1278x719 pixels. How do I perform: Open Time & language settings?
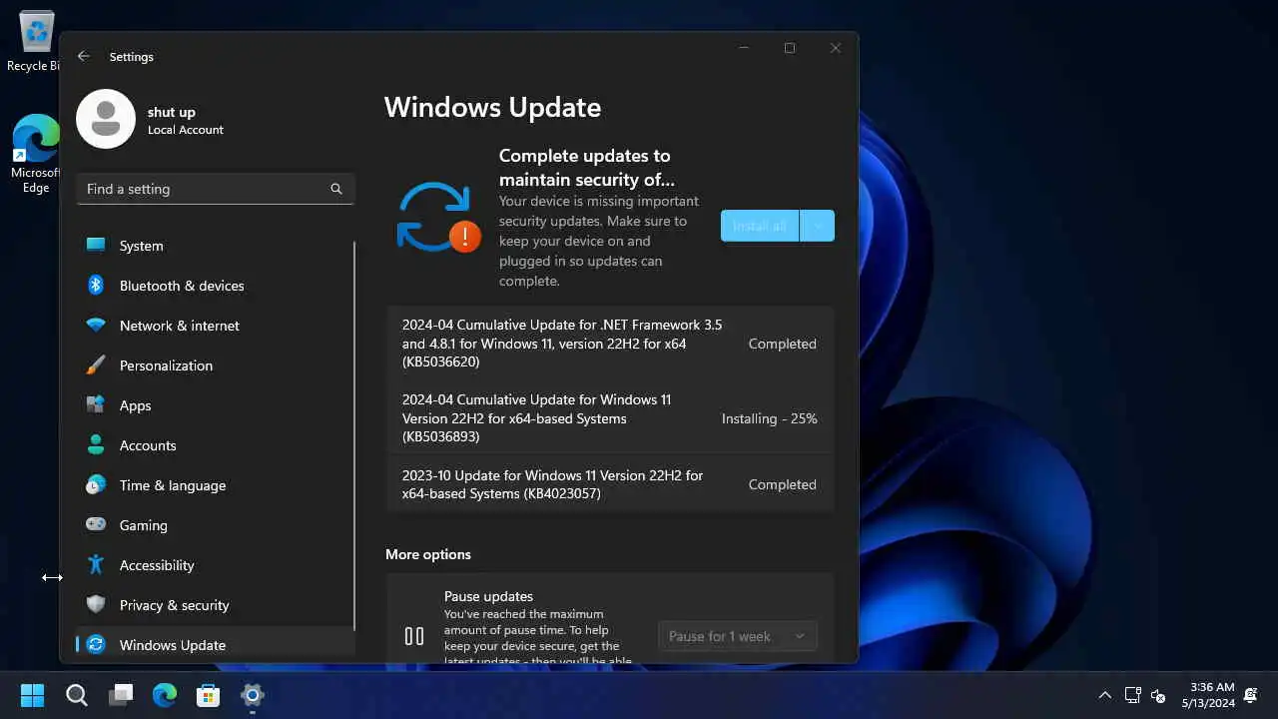[215, 485]
